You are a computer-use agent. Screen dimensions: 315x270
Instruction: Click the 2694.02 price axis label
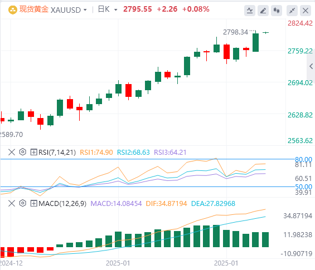300,83
